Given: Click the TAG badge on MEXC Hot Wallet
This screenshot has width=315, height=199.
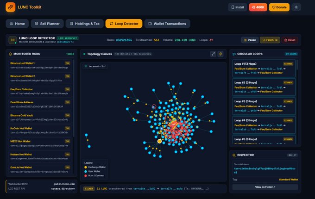Looking at the screenshot, I should [68, 141].
